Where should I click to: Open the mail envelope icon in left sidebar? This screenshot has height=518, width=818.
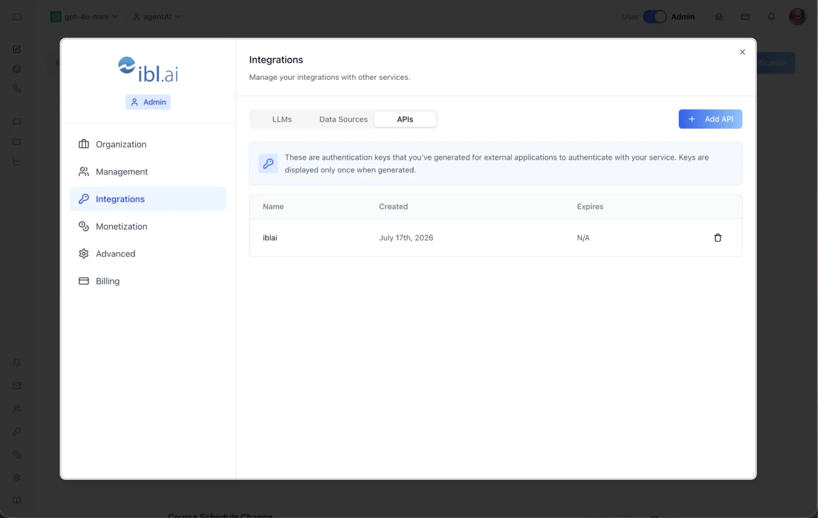17,386
